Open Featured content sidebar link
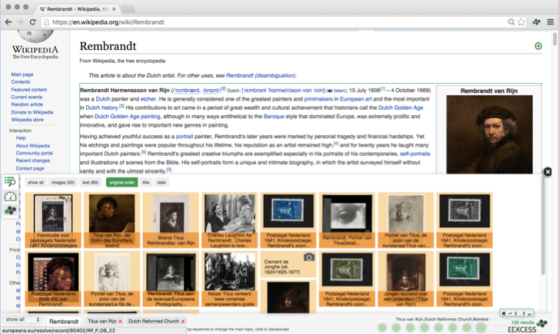This screenshot has width=559, height=334. (29, 90)
